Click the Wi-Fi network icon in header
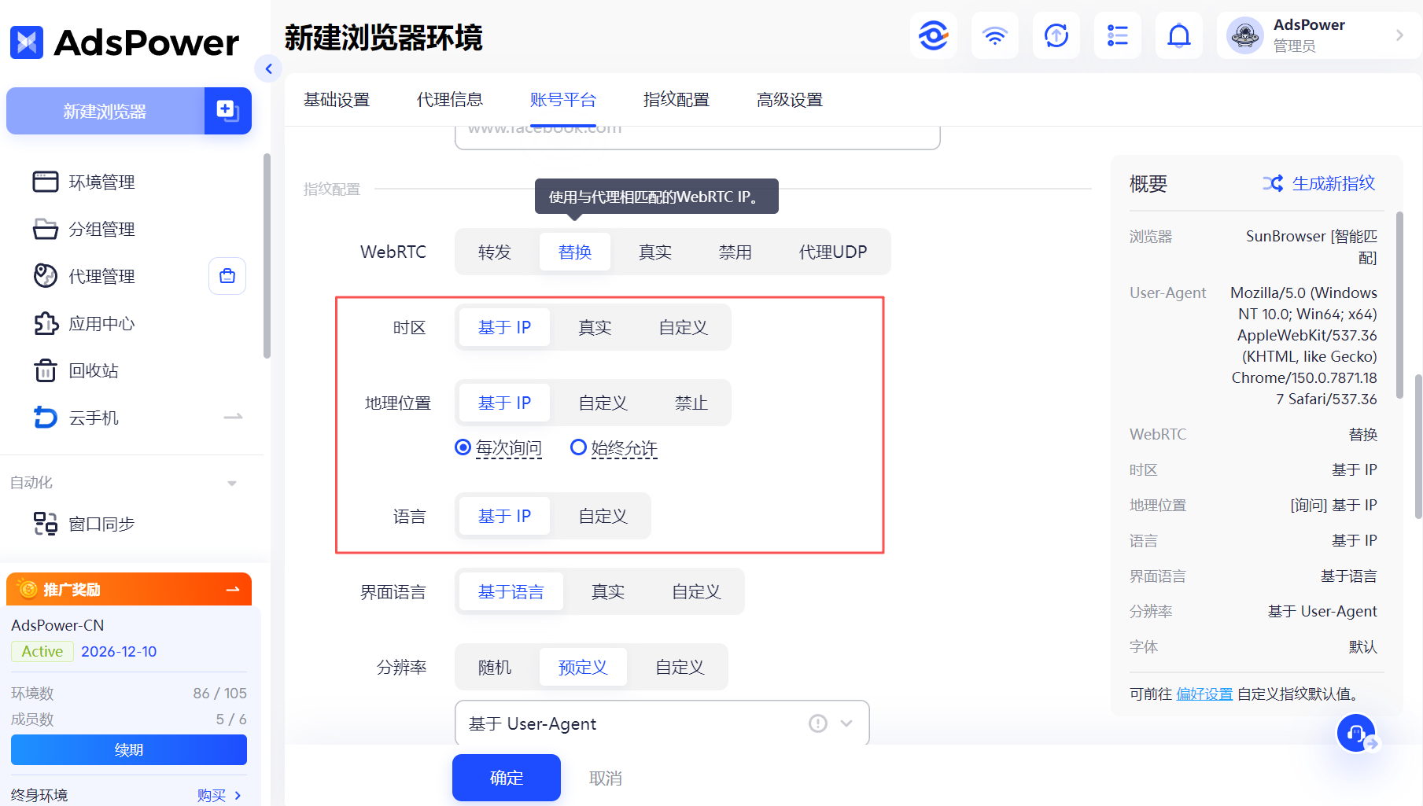The image size is (1423, 806). [x=995, y=35]
